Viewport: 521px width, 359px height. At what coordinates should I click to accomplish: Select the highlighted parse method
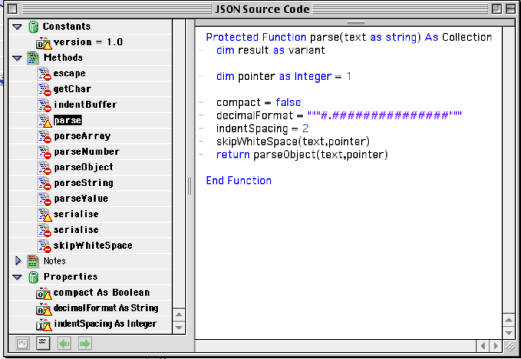point(68,120)
